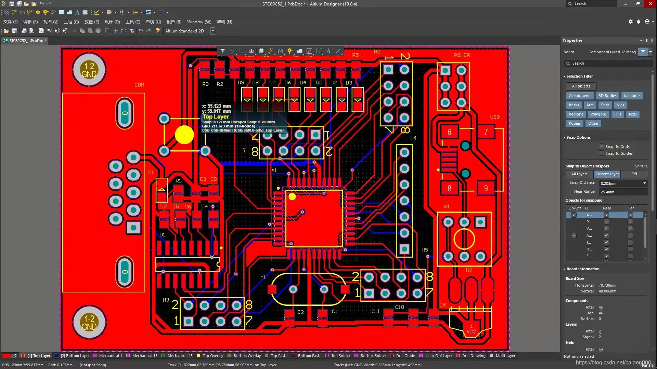Collapse the Selection Filter section

pos(565,76)
